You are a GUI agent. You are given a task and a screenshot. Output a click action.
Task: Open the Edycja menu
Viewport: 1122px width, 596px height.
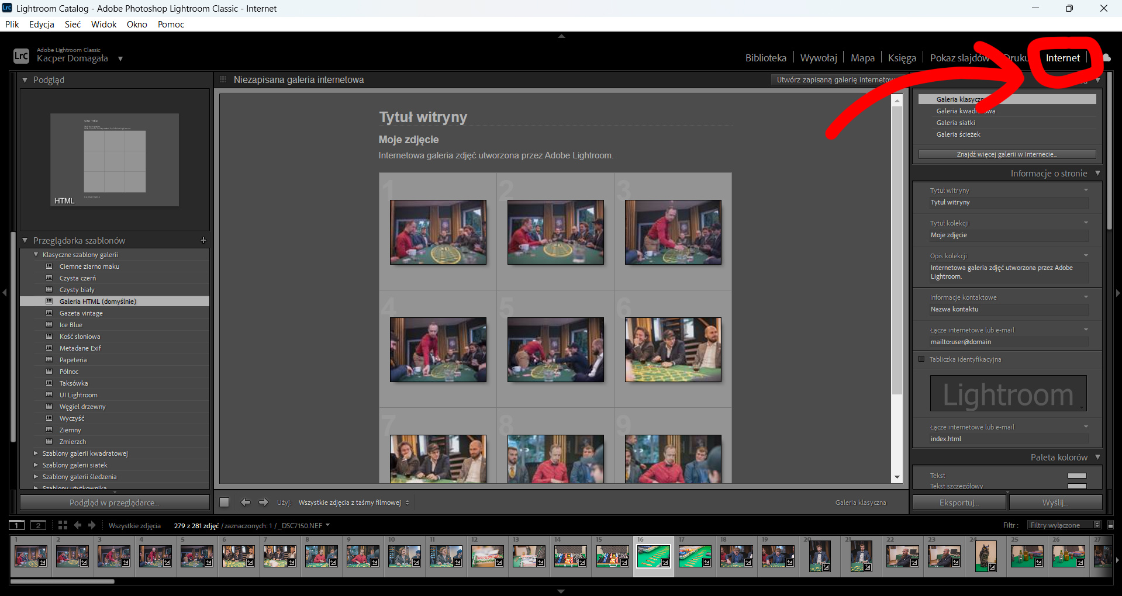(42, 24)
